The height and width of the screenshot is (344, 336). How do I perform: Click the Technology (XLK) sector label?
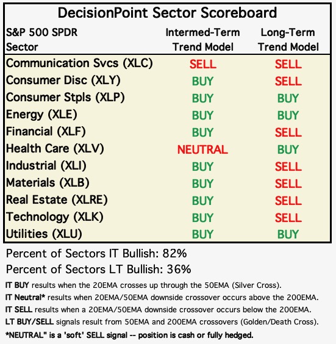point(55,217)
